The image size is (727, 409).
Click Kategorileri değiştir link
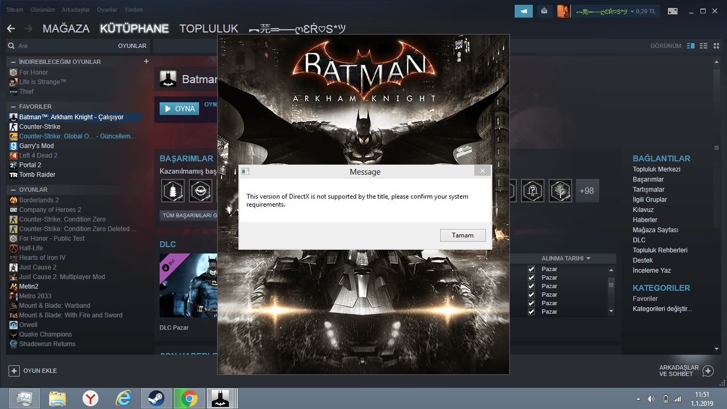point(662,309)
